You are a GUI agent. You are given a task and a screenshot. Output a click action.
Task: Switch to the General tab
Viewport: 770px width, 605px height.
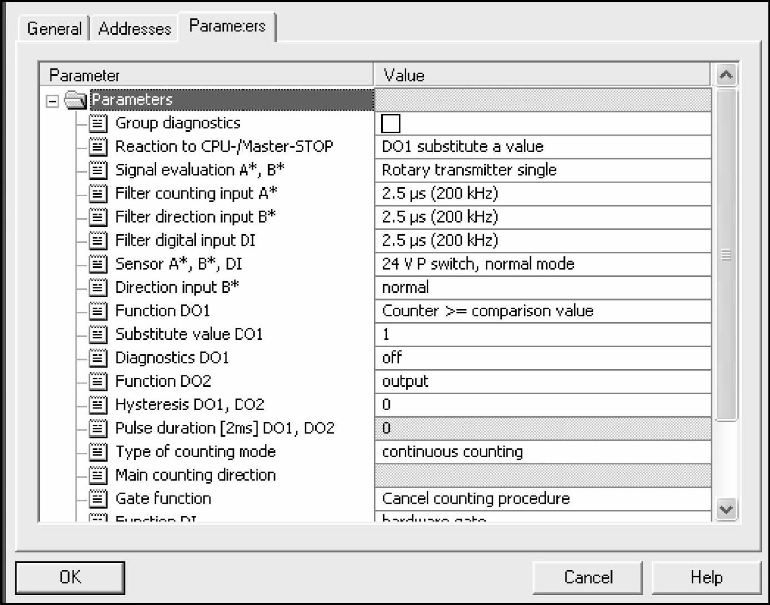54,28
